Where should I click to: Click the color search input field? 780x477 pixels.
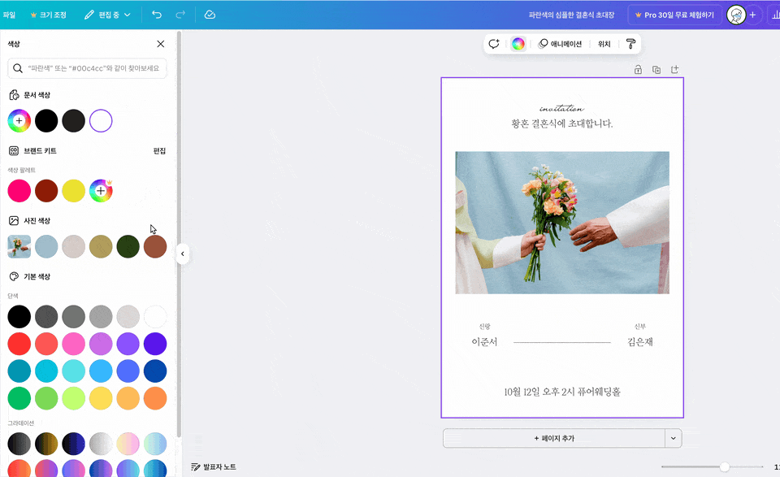pyautogui.click(x=87, y=68)
